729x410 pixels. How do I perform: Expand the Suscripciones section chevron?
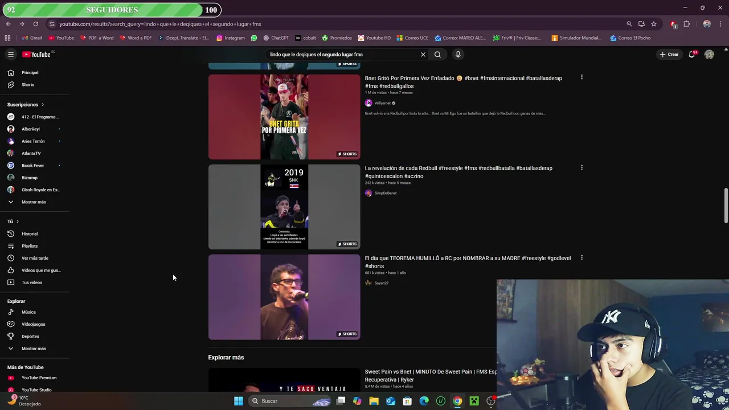[x=42, y=105]
